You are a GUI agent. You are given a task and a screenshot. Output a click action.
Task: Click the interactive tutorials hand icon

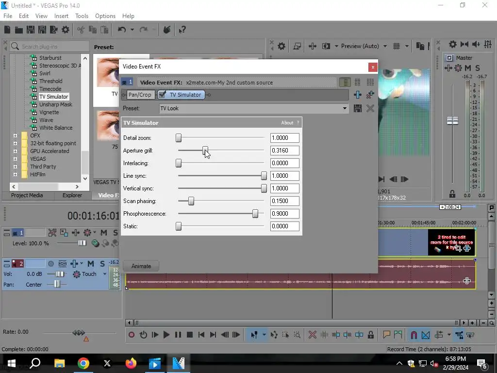coord(167,30)
